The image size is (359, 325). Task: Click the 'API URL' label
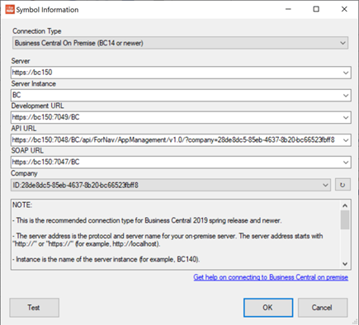(24, 129)
